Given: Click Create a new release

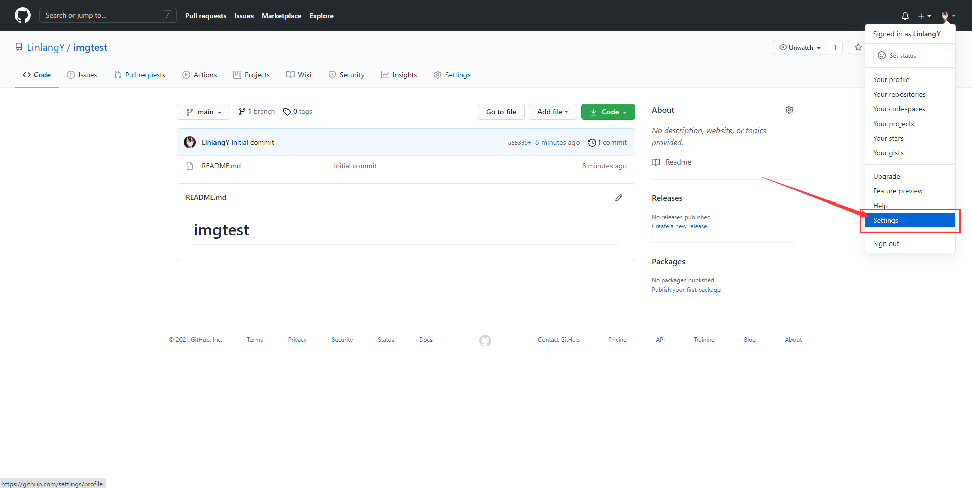Looking at the screenshot, I should [679, 226].
